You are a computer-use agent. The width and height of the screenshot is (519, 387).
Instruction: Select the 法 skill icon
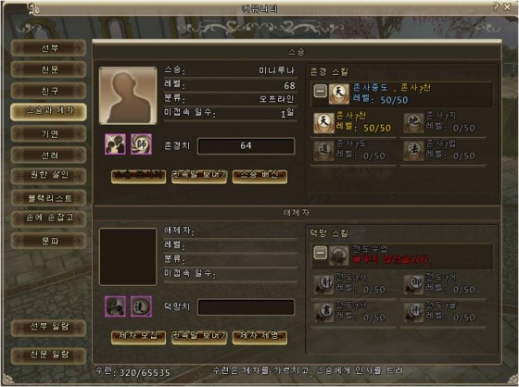click(413, 151)
